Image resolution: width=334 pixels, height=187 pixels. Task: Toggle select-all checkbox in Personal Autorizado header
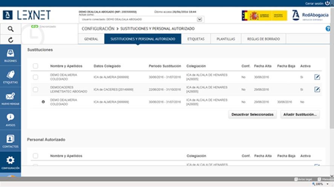[35, 156]
